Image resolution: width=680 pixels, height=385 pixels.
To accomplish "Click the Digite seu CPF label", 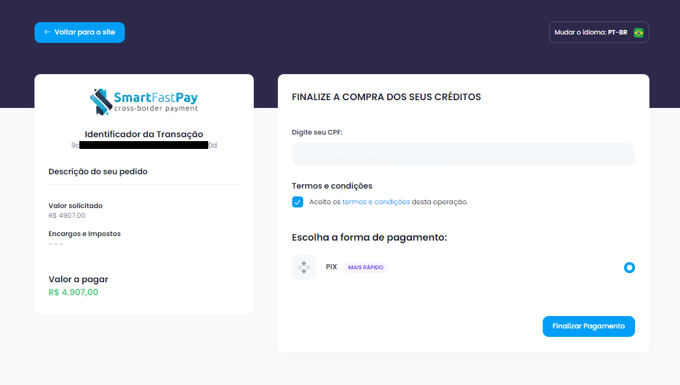I will click(317, 132).
